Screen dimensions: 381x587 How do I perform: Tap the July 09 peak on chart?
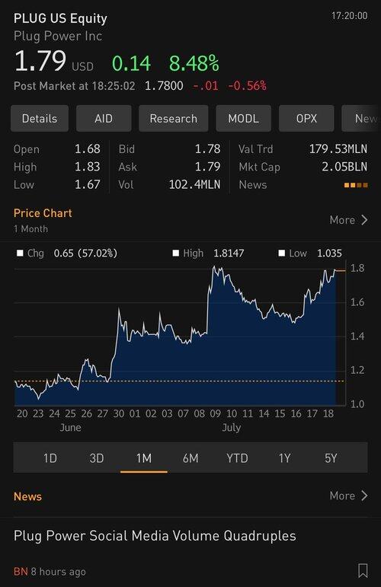coord(215,267)
